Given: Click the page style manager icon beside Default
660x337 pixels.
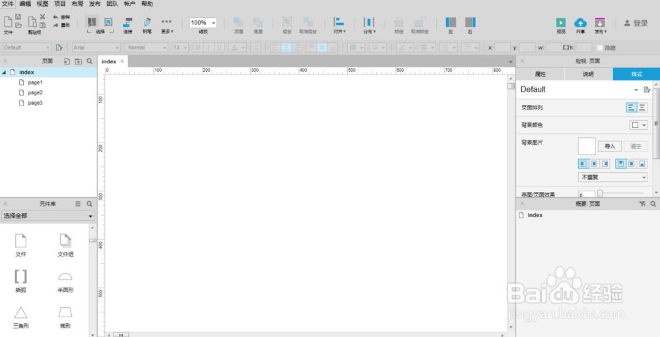Looking at the screenshot, I should [x=647, y=90].
